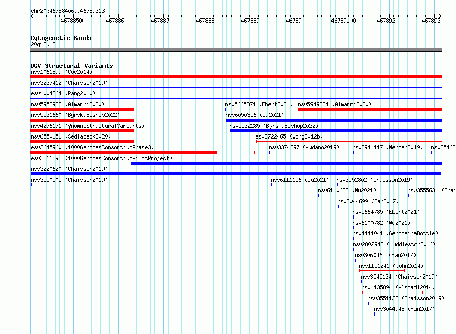Open nsv6550151 (Sedlazeck2020) variant
The height and width of the screenshot is (334, 456).
click(x=71, y=136)
